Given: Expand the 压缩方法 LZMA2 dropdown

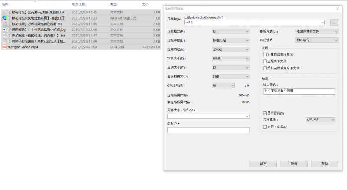Looking at the screenshot, I should coord(230,49).
